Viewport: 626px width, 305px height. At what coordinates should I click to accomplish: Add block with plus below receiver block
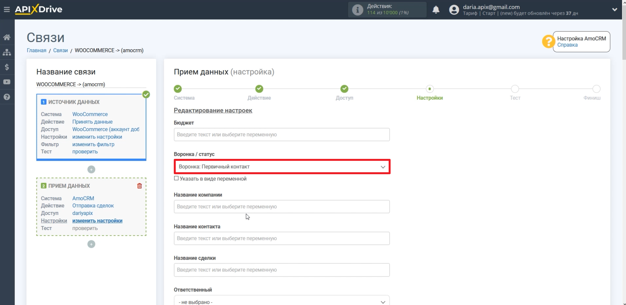91,244
